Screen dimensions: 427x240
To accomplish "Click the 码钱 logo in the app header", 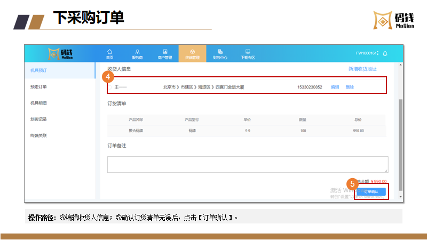I will point(60,53).
